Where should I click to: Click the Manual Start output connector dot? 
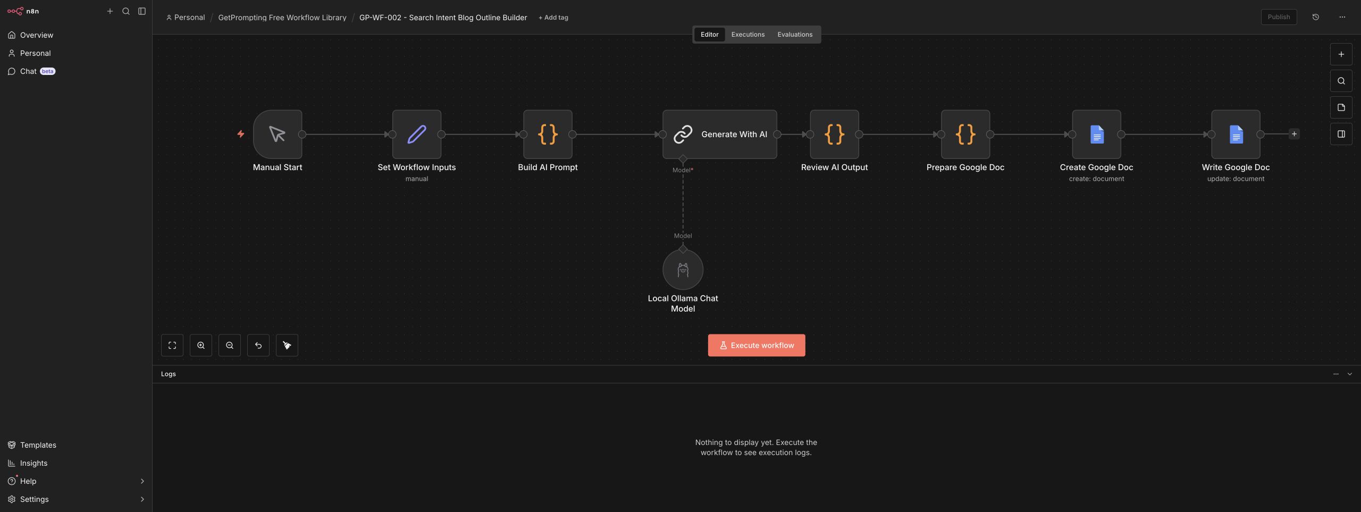[302, 135]
